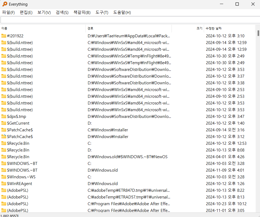
Task: Sort by the 수정한 날짜 column header
Action: click(x=230, y=28)
